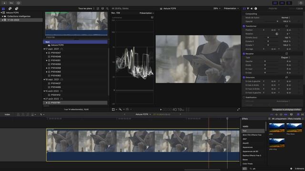Click the Distorsion on-screen controls icon
This screenshot has height=171, width=305.
pyautogui.click(x=286, y=77)
